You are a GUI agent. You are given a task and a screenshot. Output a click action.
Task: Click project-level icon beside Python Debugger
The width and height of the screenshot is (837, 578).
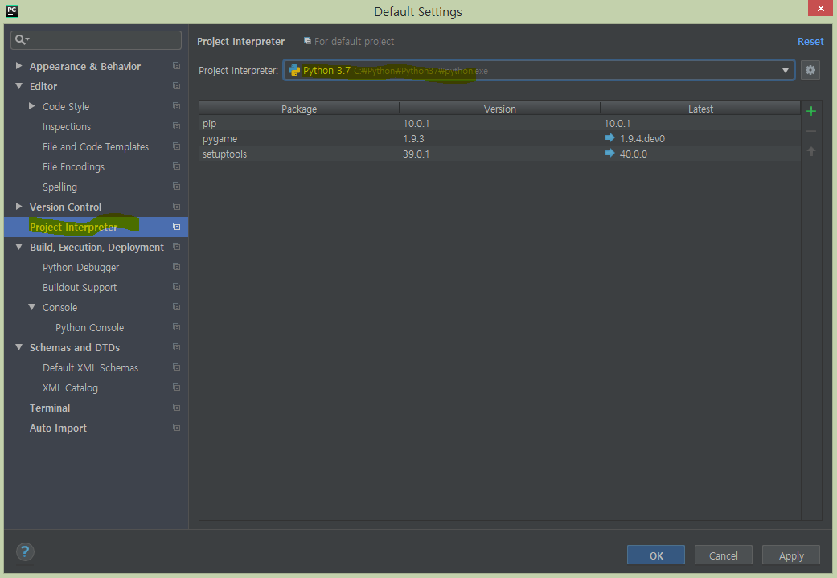(176, 267)
